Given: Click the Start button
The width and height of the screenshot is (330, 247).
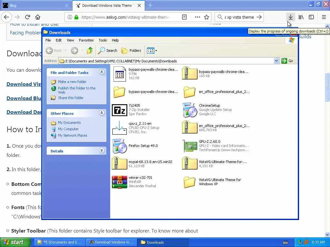Looking at the screenshot, I should (15, 242).
